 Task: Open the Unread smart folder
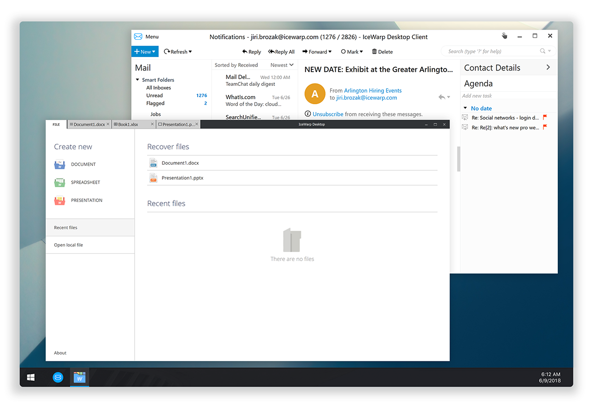point(154,96)
